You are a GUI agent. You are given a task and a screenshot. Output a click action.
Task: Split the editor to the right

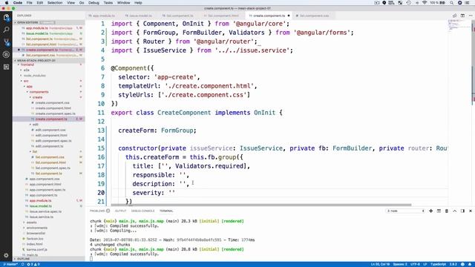pos(462,16)
